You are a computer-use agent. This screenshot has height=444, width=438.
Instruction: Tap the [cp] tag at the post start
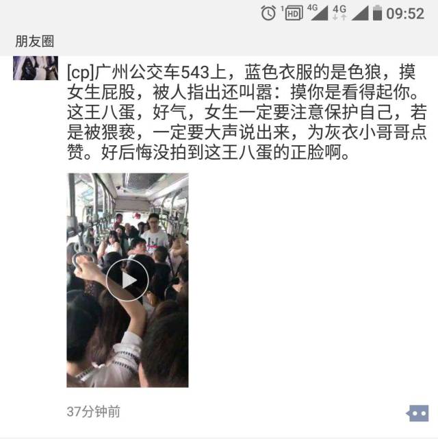(x=80, y=72)
